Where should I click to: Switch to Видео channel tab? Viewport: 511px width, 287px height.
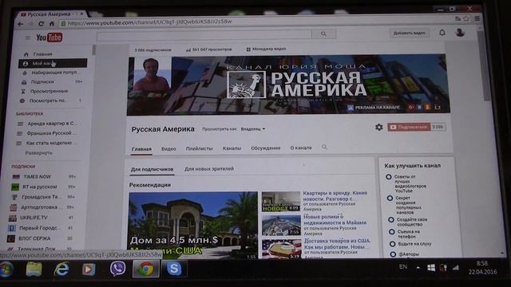coord(168,149)
